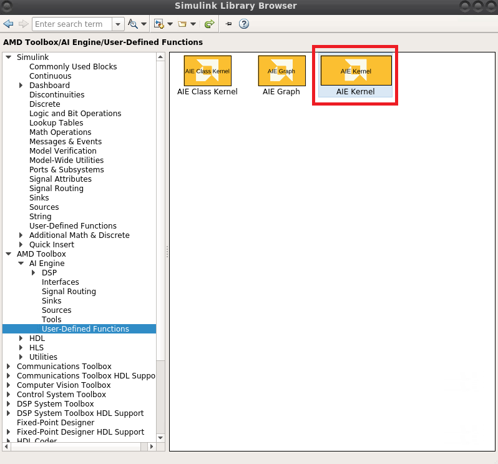Expand the HDL tree node

pos(21,338)
